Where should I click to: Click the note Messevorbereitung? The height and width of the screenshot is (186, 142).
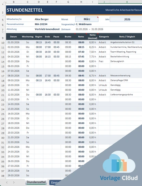(x=120, y=76)
